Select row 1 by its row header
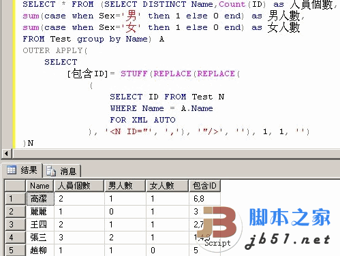 click(15, 199)
